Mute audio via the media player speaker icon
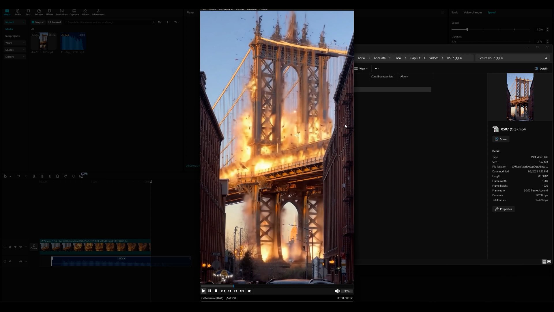Screen dimensions: 554x312 [x=337, y=291]
